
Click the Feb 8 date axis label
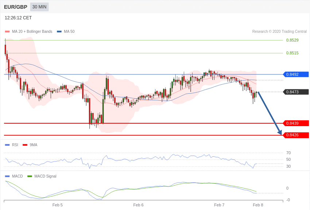tap(258, 205)
